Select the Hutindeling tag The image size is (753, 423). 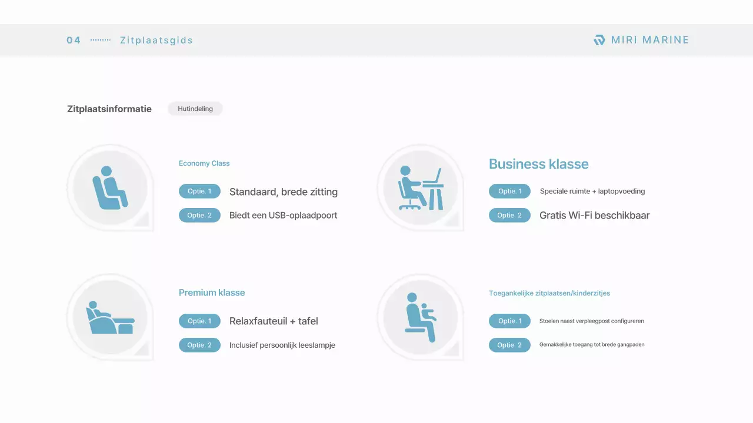coord(195,109)
